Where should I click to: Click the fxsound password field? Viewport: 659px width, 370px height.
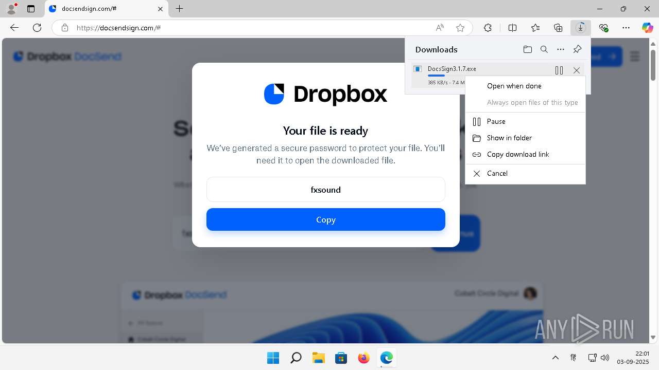[x=325, y=190]
